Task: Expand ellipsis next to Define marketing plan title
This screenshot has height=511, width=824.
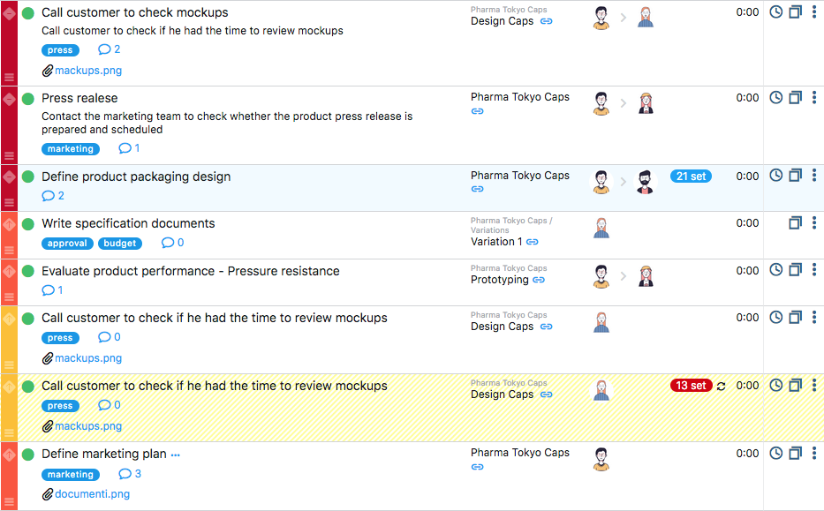Action: (x=176, y=455)
